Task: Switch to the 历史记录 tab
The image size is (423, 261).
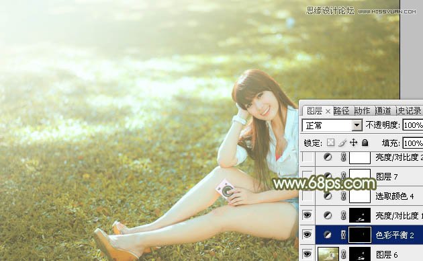Action: pos(408,111)
